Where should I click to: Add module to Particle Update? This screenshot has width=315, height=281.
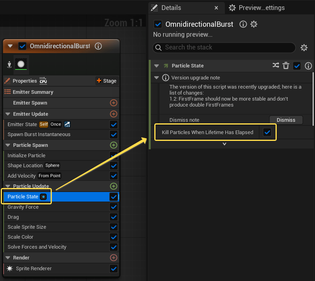point(114,186)
